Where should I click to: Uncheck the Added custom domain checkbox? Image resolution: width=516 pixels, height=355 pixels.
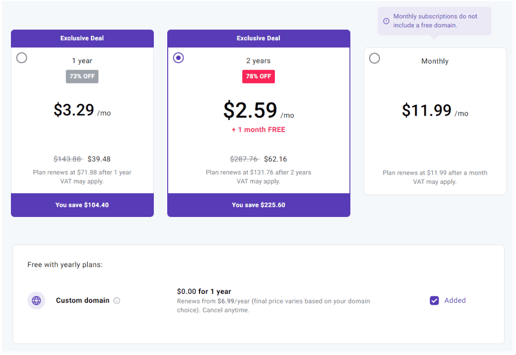tap(435, 300)
